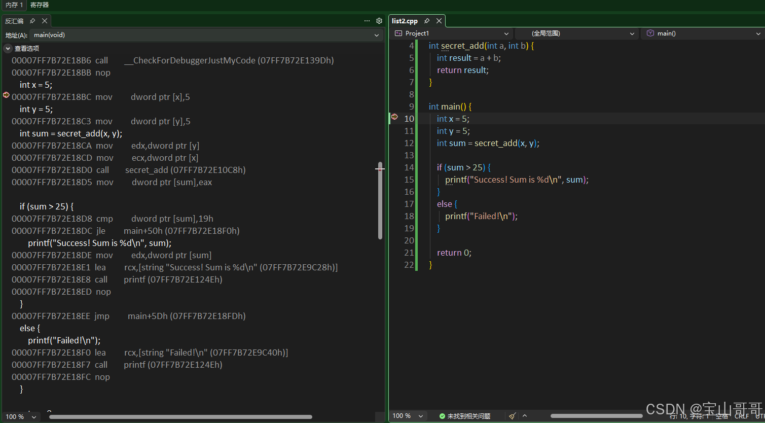The height and width of the screenshot is (423, 765).
Task: Click the 行: 10, 字符: 1 position indicator
Action: (689, 416)
